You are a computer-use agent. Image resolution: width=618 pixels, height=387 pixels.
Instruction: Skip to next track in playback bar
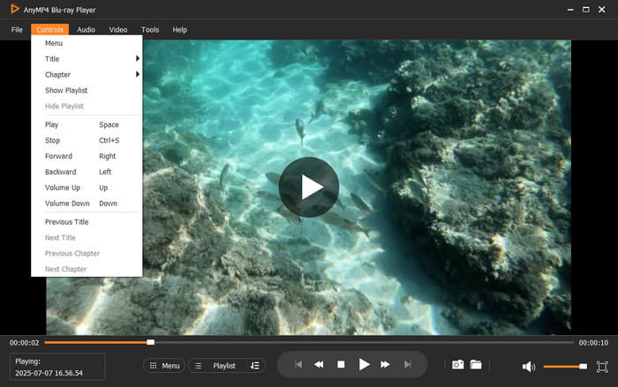click(x=408, y=365)
